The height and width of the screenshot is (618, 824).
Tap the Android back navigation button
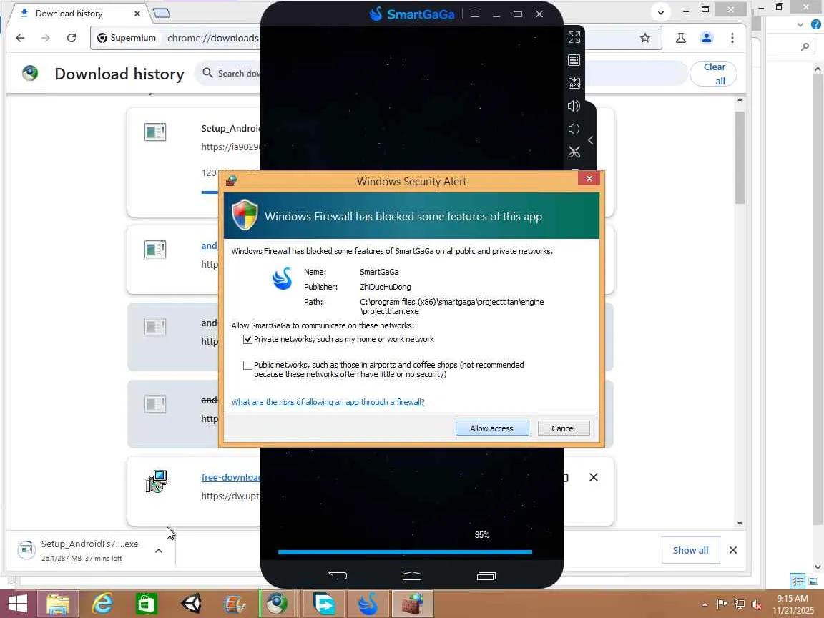(x=338, y=576)
